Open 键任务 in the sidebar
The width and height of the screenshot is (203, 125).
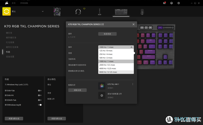[9, 33]
